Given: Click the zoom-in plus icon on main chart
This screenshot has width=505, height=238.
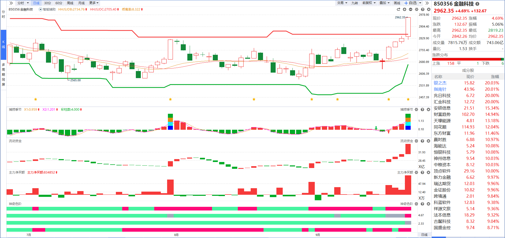Looking at the screenshot, I should 404,9.
